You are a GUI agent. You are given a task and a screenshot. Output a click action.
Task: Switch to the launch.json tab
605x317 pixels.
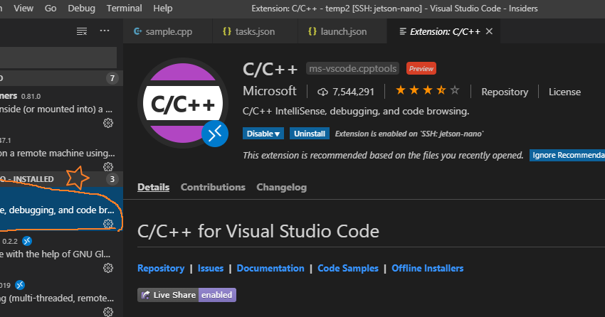pyautogui.click(x=338, y=32)
